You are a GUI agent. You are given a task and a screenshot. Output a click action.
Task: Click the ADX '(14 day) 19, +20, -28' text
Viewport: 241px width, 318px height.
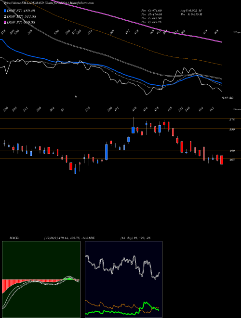[135, 238]
